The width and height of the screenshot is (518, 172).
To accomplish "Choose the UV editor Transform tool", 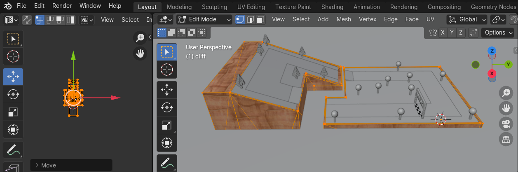I will coord(13,130).
